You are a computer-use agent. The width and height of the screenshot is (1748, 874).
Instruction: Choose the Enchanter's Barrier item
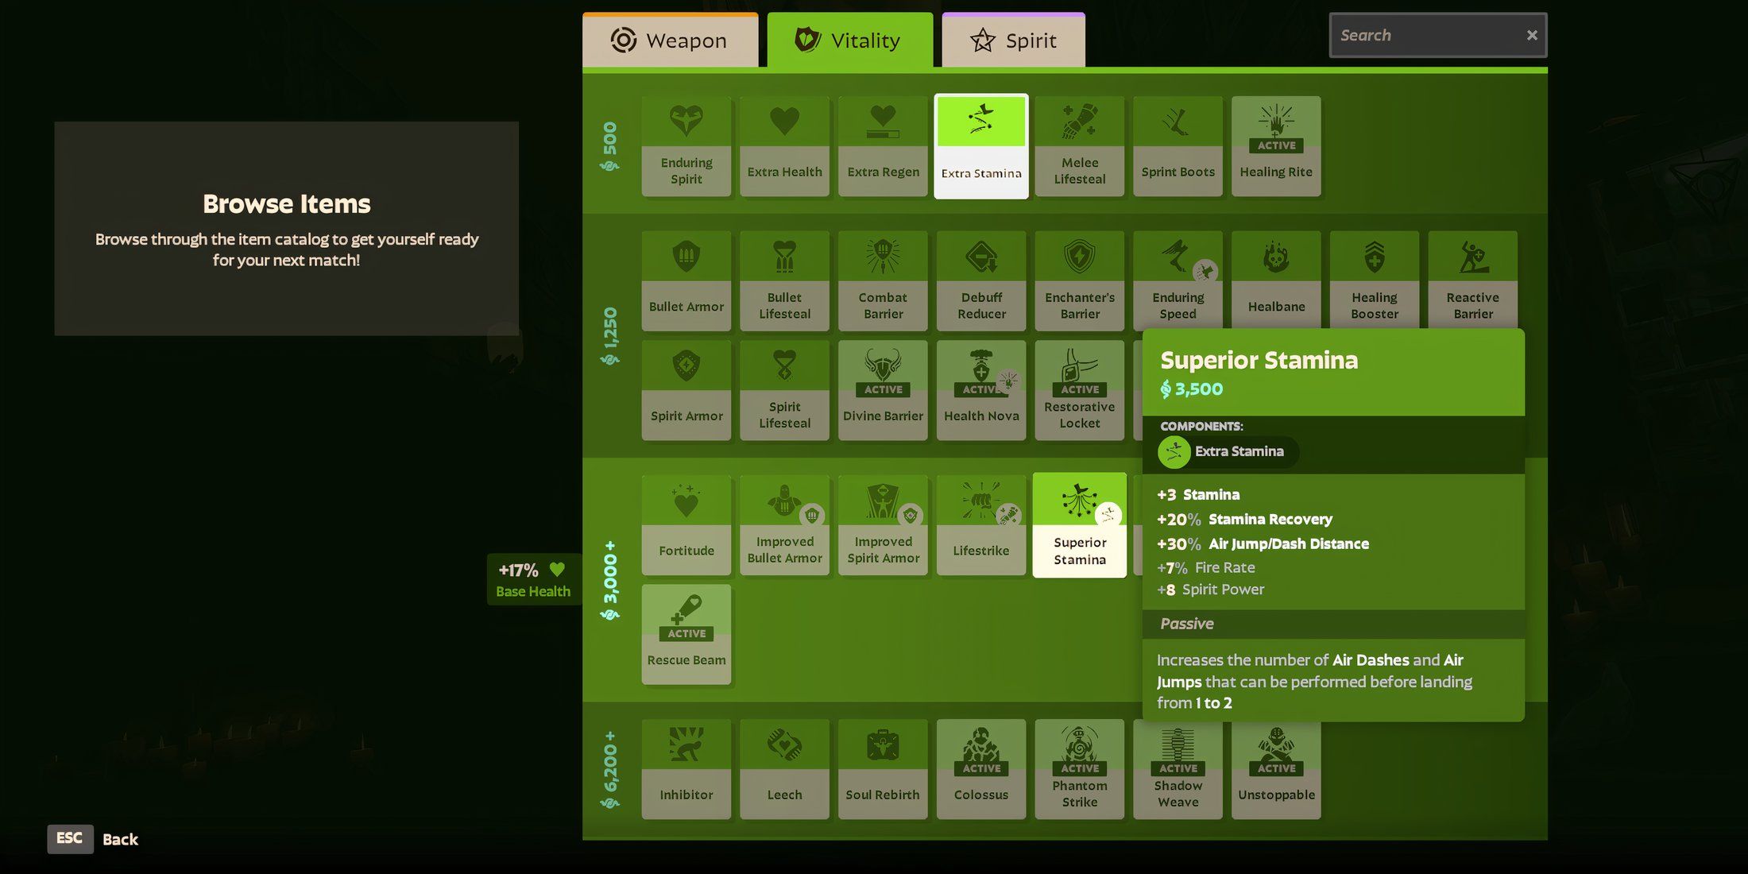pos(1079,281)
